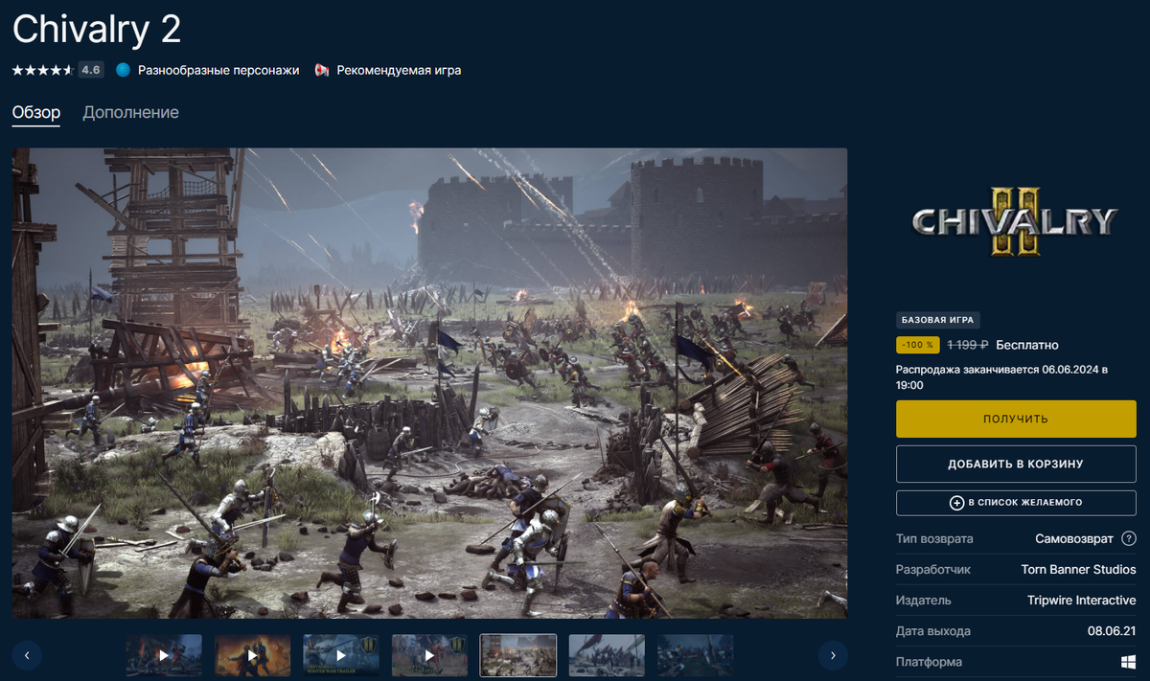Select the sixth thumbnail after the highlighted one

(x=607, y=656)
